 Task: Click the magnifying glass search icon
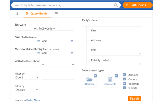coord(116,5)
